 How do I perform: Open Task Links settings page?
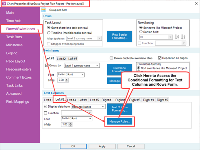14,86
